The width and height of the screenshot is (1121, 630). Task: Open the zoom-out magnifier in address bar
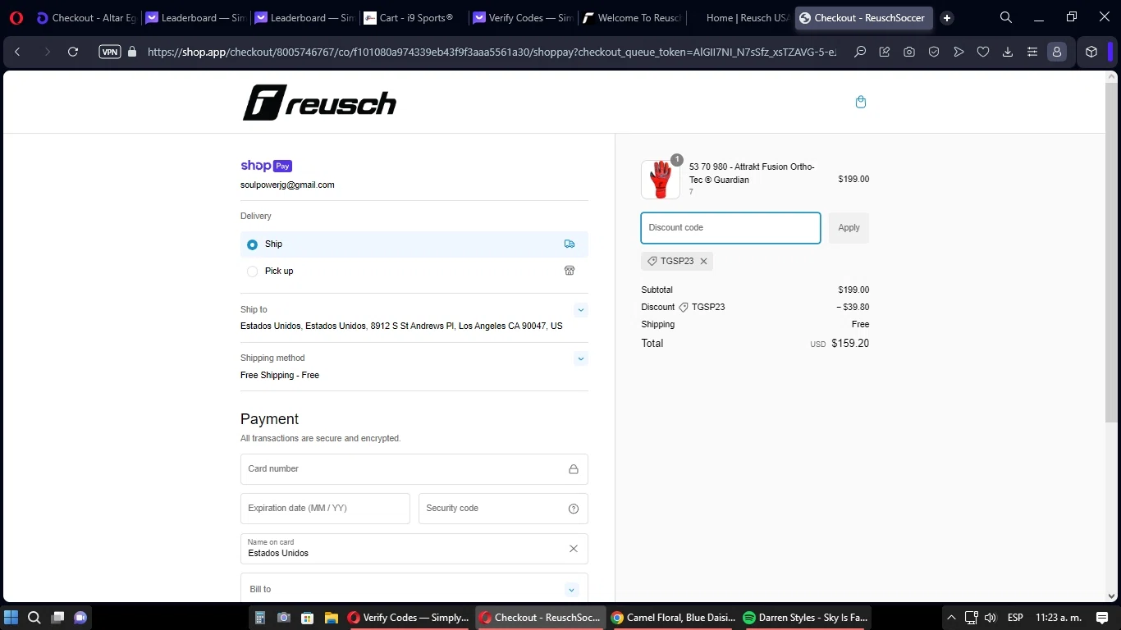(860, 52)
